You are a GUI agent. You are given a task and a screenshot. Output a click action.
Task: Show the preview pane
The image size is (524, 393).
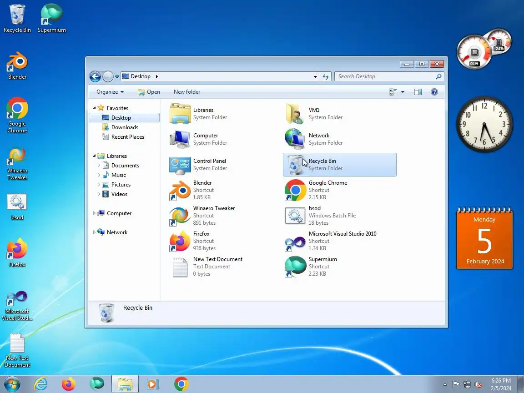(x=418, y=92)
